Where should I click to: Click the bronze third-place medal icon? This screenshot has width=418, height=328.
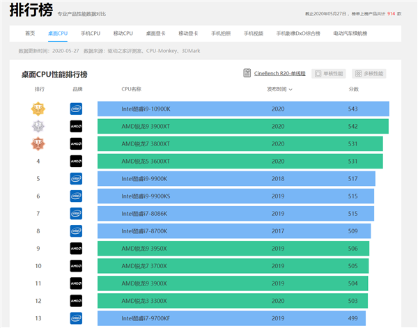point(38,143)
